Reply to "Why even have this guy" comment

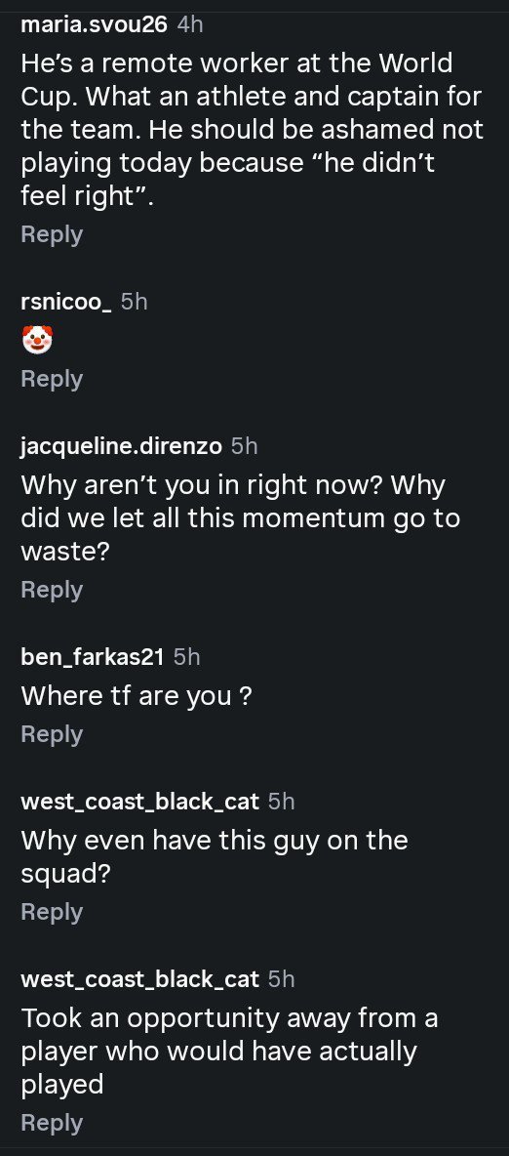pos(52,912)
